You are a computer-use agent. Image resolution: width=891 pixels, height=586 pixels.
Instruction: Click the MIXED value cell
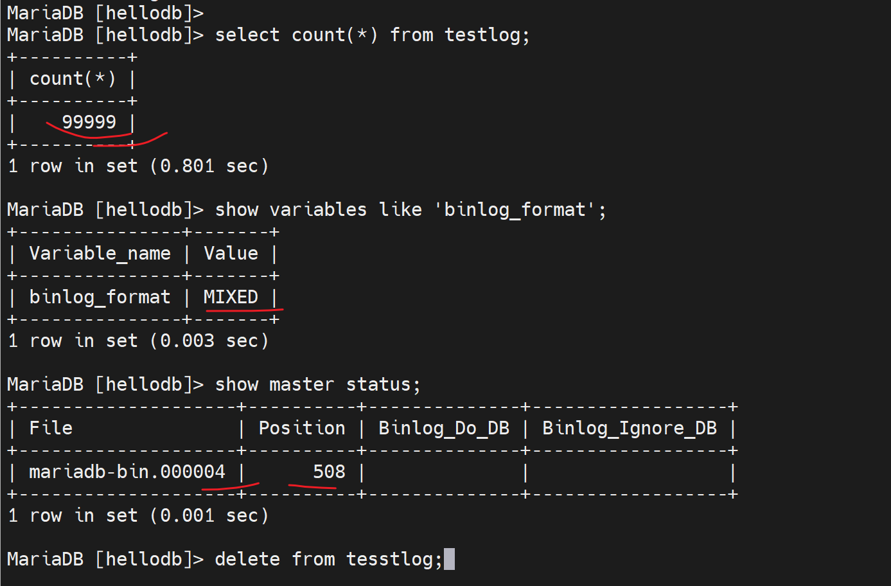pyautogui.click(x=231, y=297)
